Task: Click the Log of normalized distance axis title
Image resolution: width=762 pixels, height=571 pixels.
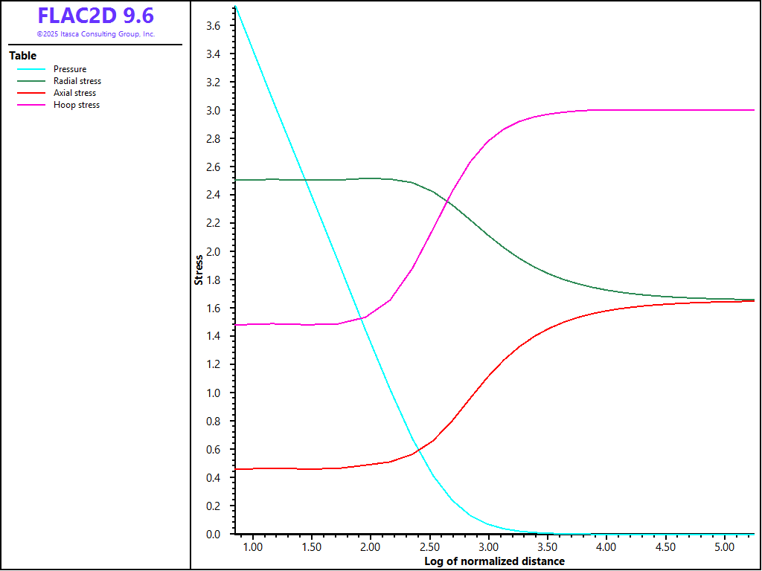Action: (494, 561)
